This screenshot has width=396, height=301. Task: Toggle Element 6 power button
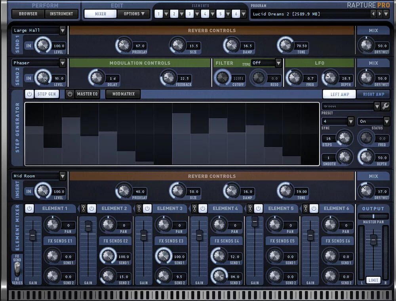314,209
